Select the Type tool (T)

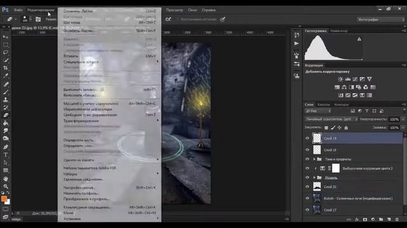[6, 155]
